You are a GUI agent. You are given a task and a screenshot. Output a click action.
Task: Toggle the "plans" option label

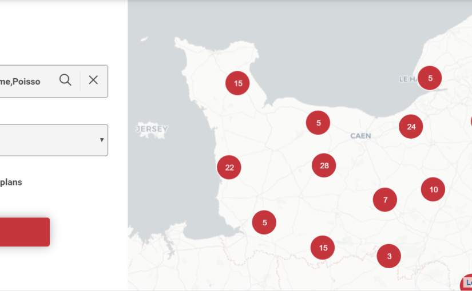point(11,183)
